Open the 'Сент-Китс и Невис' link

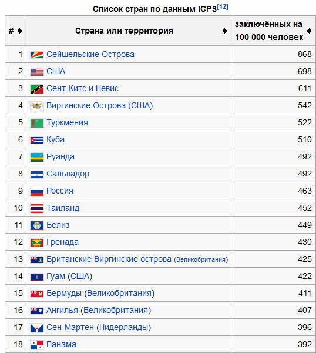click(x=82, y=88)
